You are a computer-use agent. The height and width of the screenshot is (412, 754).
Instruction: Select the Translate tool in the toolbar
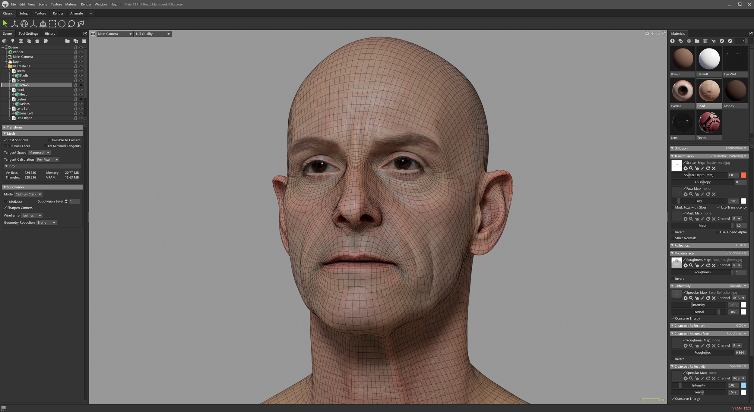coord(14,24)
